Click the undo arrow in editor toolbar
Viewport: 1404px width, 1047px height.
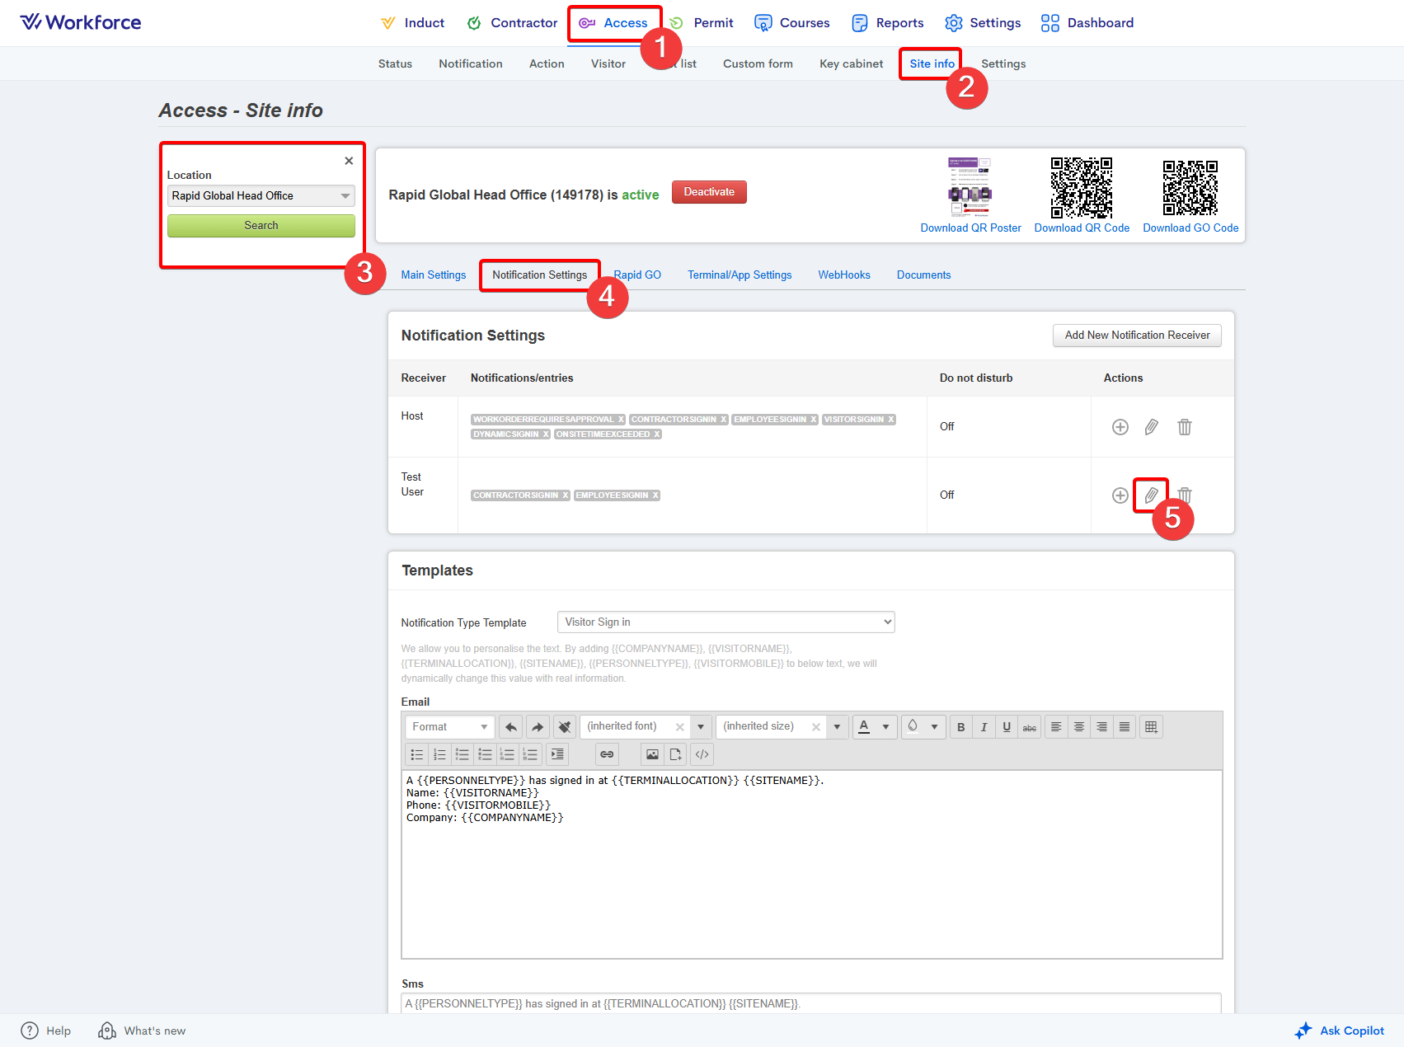pyautogui.click(x=511, y=727)
